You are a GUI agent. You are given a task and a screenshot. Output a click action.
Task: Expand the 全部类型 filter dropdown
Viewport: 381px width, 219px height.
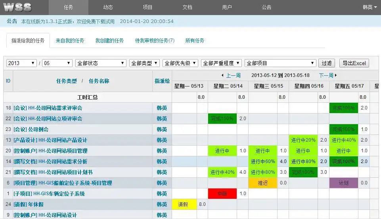(x=144, y=63)
